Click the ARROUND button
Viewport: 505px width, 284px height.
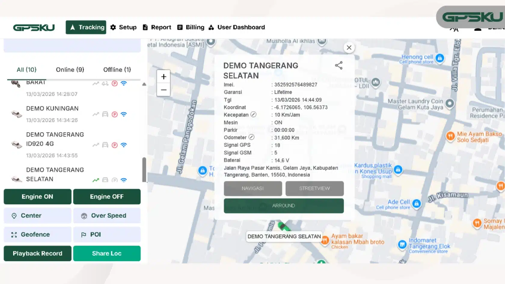point(283,206)
